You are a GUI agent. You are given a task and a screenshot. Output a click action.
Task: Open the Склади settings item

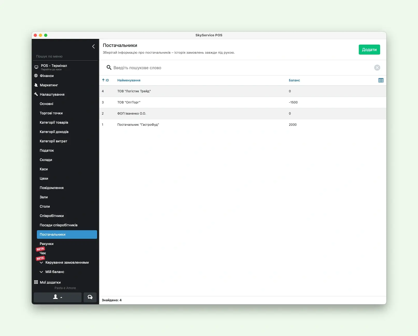click(x=46, y=160)
